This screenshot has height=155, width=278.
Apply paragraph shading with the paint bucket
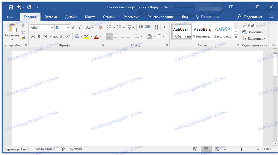[149, 36]
